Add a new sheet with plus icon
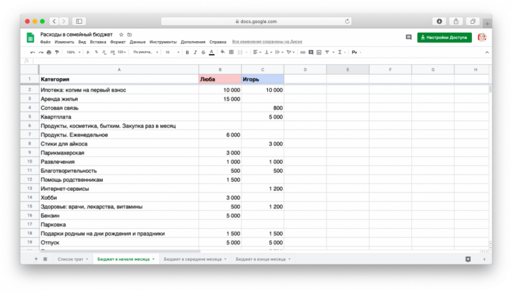 [36, 259]
